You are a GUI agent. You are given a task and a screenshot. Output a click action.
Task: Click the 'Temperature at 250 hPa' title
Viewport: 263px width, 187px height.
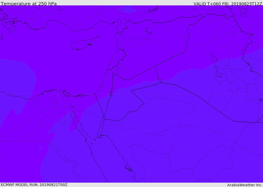coord(29,4)
